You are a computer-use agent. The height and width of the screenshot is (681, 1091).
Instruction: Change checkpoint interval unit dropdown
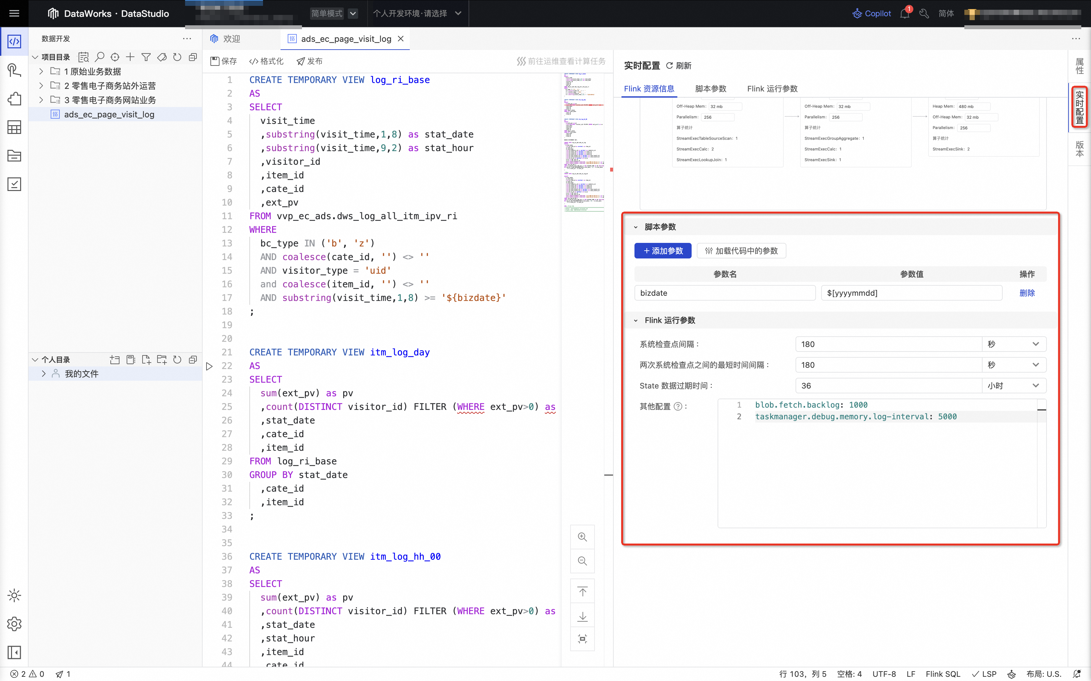pos(1013,344)
